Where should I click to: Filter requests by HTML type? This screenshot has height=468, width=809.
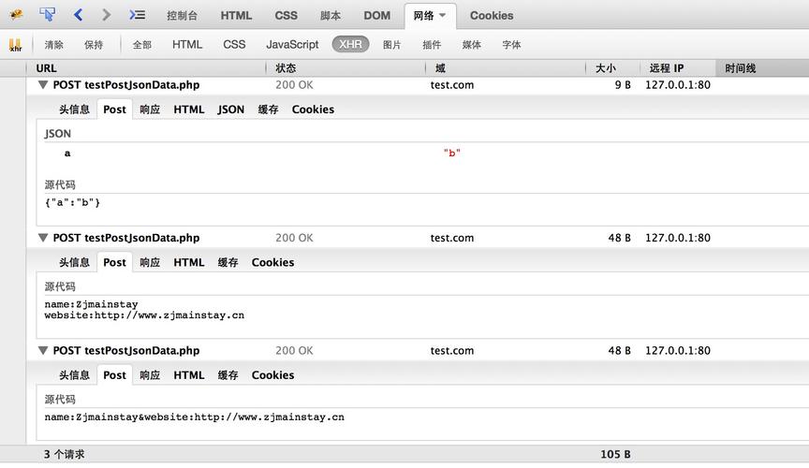coord(186,45)
